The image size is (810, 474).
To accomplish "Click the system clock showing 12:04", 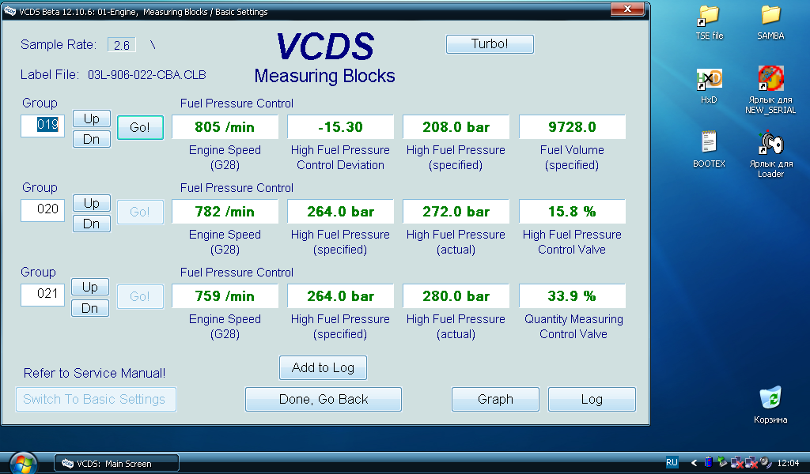I will pyautogui.click(x=788, y=463).
